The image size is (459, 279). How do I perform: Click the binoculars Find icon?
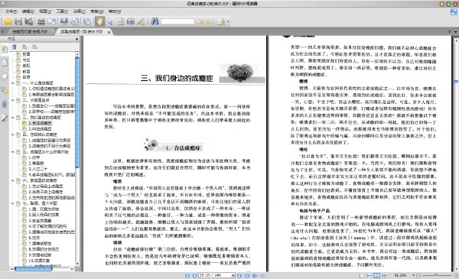(x=155, y=21)
